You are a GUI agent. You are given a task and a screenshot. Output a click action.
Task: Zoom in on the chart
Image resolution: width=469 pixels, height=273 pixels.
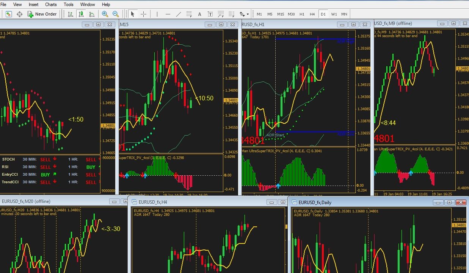coord(105,14)
